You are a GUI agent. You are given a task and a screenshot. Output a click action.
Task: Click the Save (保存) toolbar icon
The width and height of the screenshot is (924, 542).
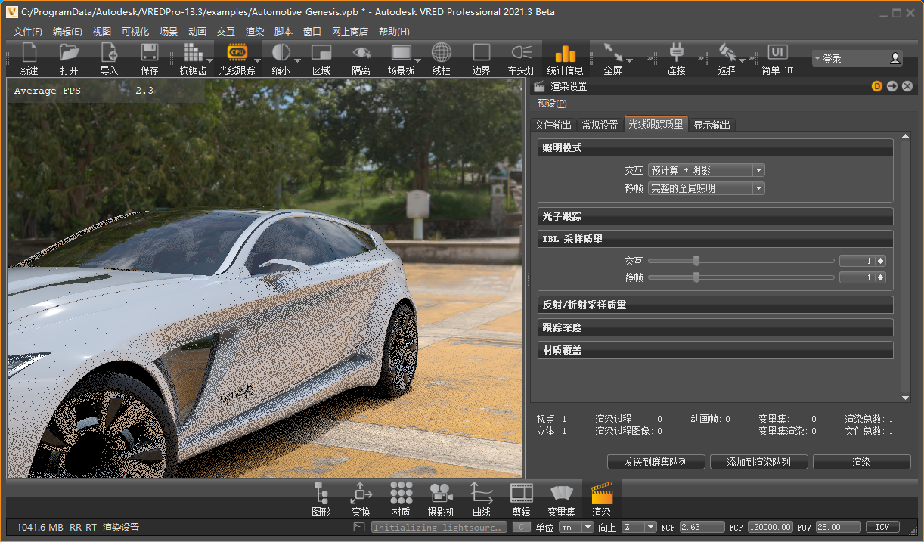coord(149,54)
